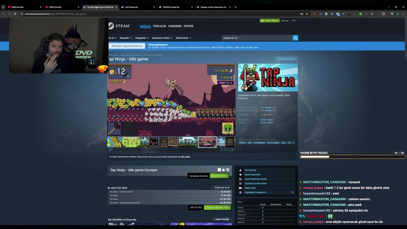The image size is (407, 229).
Task: Open the MAĞAZA menu
Action: click(x=145, y=26)
